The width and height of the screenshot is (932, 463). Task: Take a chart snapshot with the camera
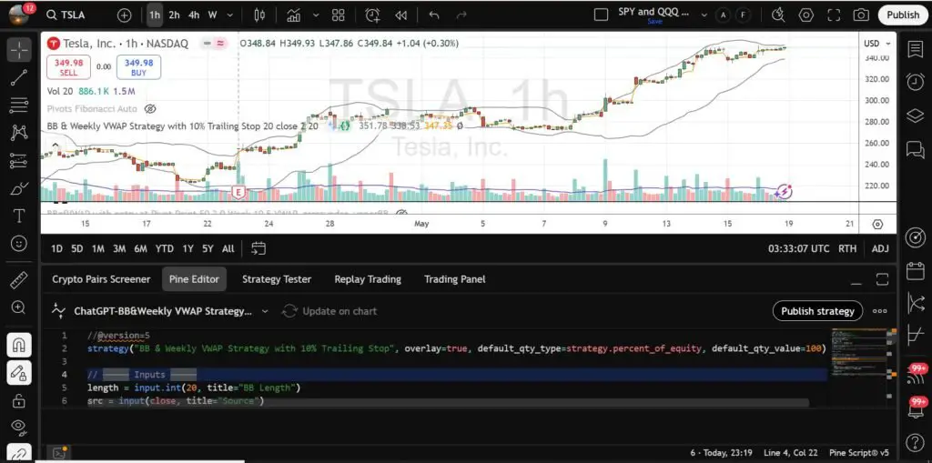[861, 15]
